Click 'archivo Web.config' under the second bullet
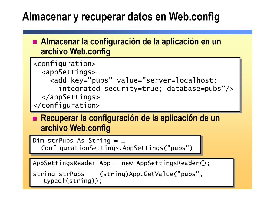Viewport: 277px width, 208px height. [76, 128]
